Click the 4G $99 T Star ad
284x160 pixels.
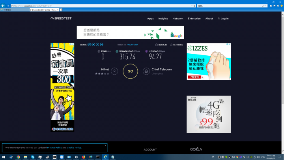(x=209, y=114)
